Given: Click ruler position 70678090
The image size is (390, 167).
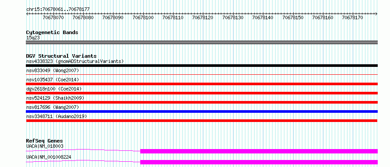Looking at the screenshot, I should pyautogui.click(x=113, y=17).
